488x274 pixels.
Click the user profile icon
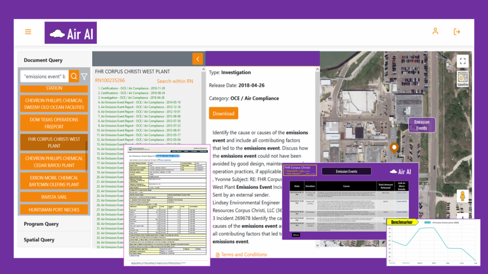(x=435, y=31)
